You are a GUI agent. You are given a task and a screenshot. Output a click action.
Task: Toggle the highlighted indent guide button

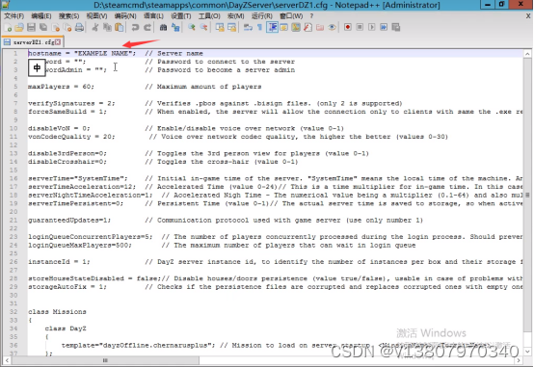(272, 28)
